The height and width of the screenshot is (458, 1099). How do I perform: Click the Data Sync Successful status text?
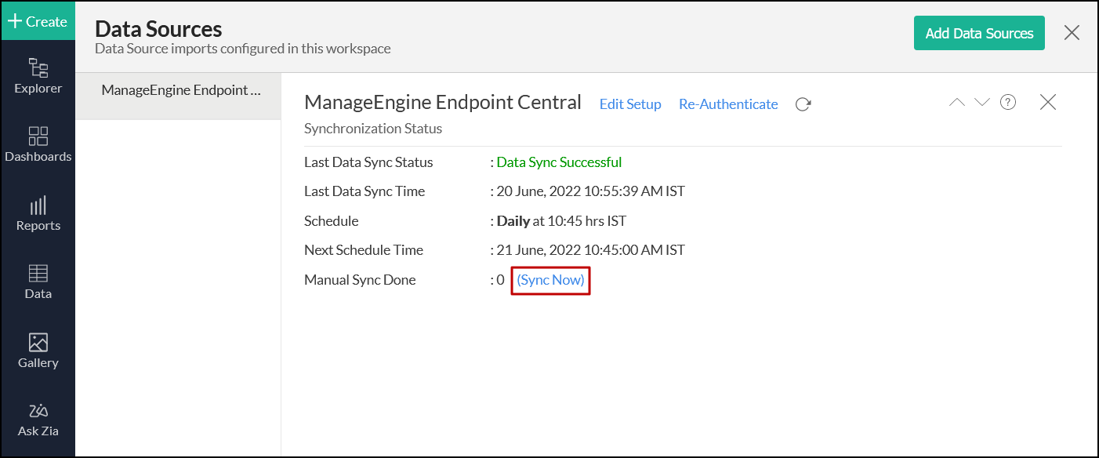pyautogui.click(x=559, y=162)
